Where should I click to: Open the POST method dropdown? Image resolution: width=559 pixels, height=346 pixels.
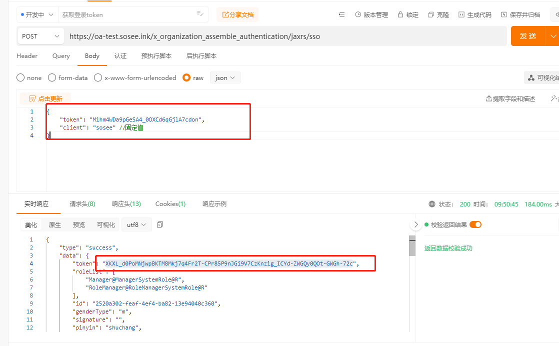[x=40, y=36]
